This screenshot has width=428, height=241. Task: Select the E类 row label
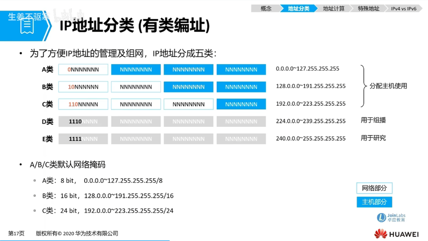(47, 139)
